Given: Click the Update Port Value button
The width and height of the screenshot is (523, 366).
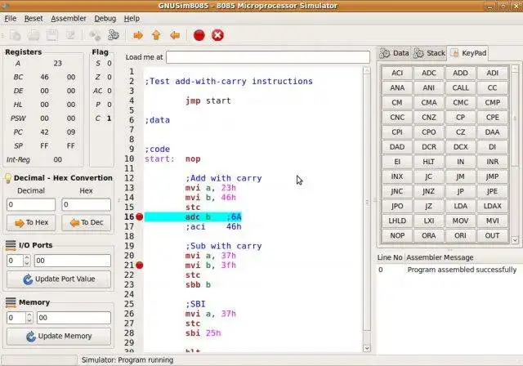Looking at the screenshot, I should pyautogui.click(x=59, y=279).
